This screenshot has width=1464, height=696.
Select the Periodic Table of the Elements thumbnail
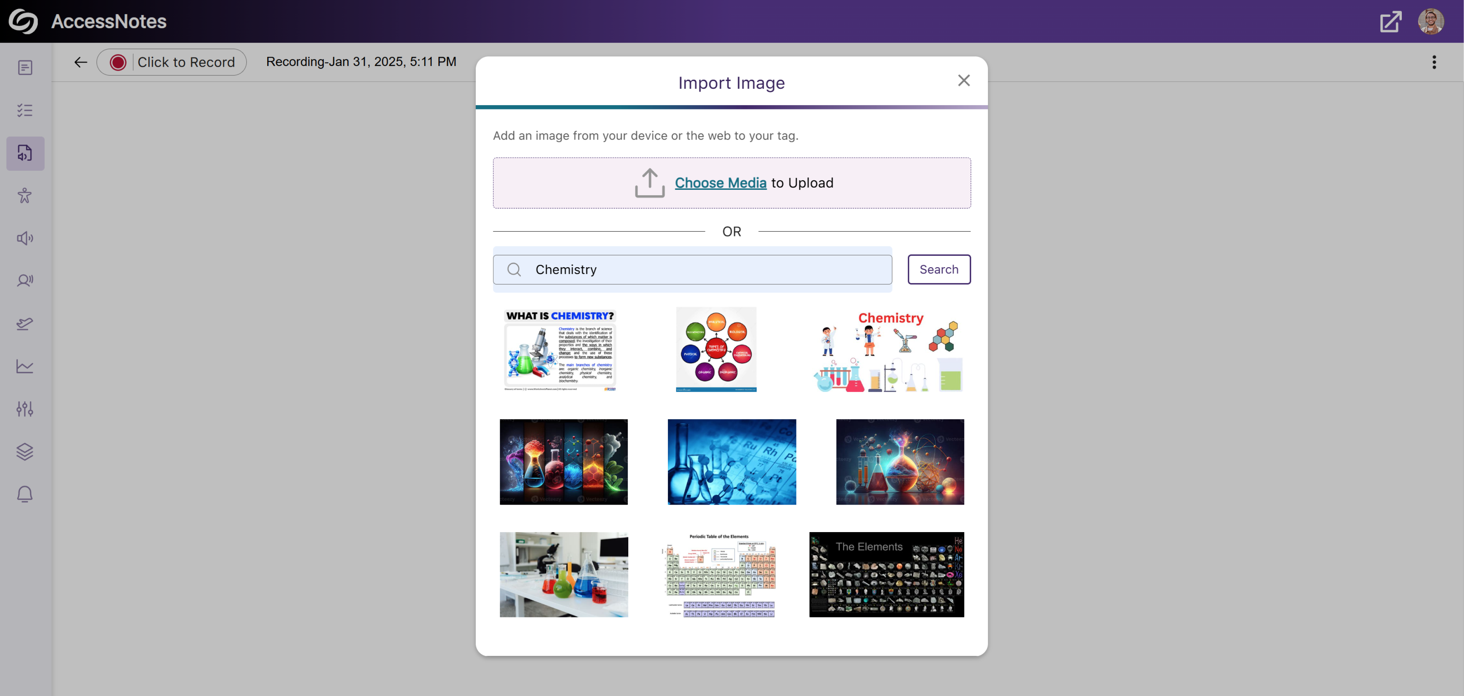click(x=719, y=574)
